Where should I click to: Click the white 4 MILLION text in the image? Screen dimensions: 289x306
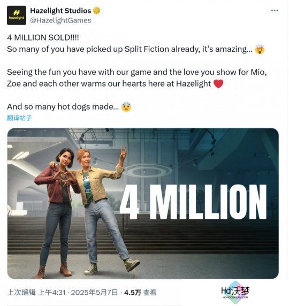(x=193, y=202)
